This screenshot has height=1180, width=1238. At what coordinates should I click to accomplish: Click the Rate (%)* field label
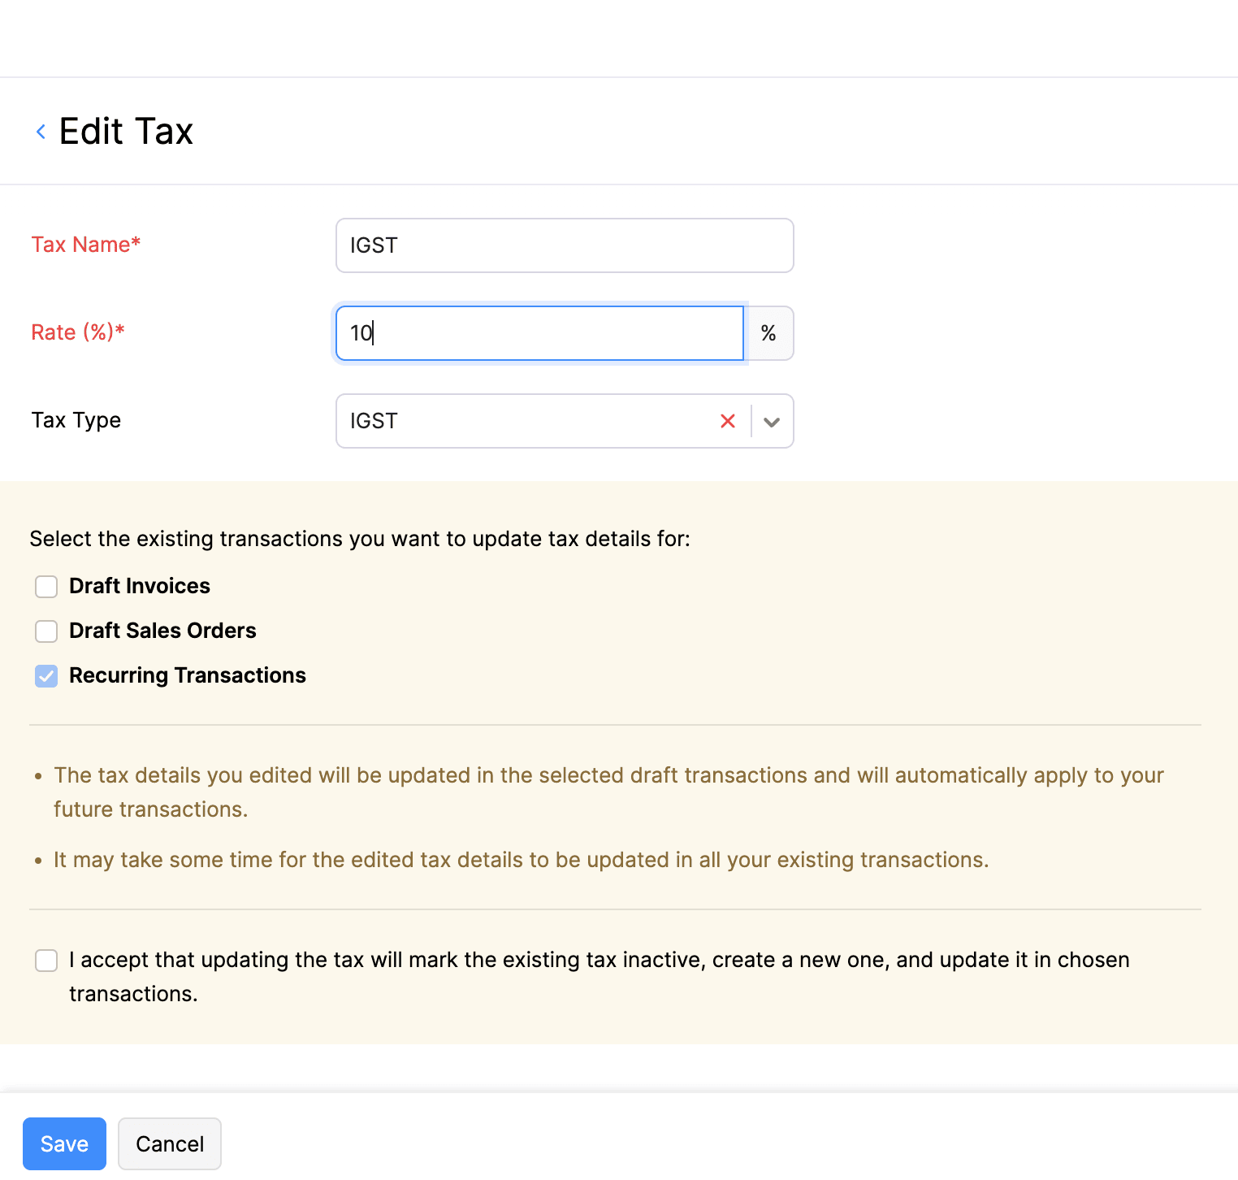coord(78,332)
